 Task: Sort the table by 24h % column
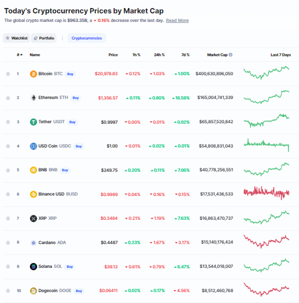coord(159,55)
